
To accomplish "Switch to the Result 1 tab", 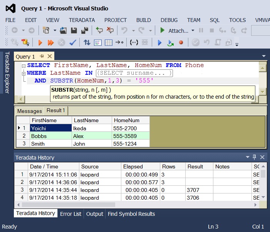I will pos(55,110).
